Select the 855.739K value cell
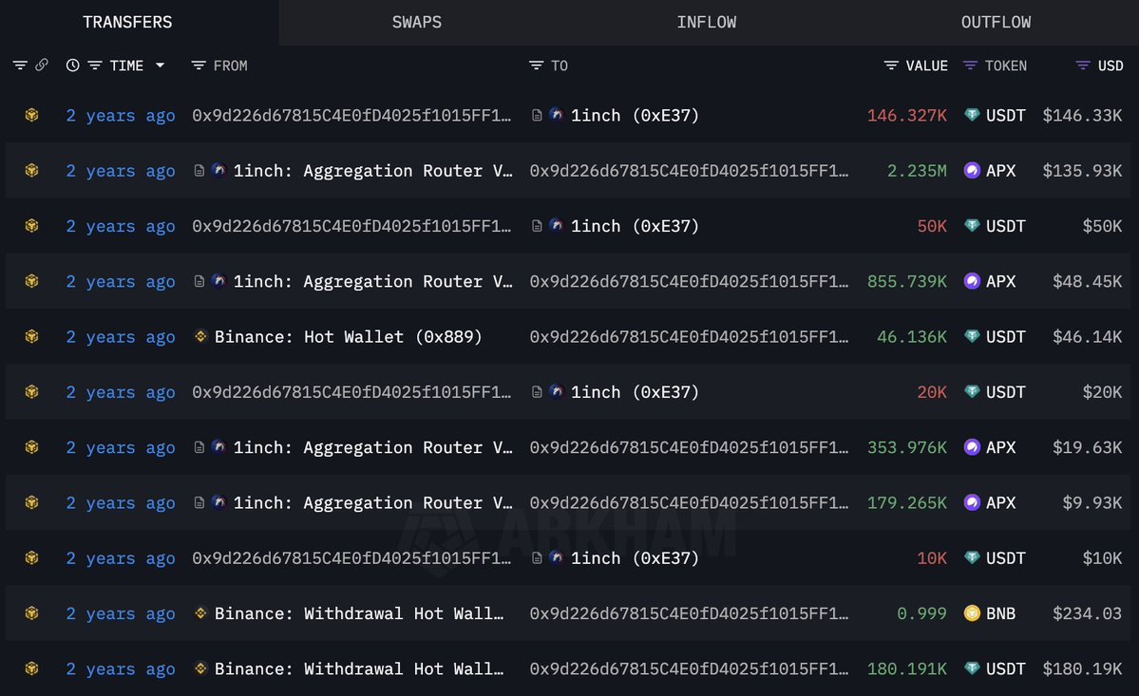 point(906,281)
